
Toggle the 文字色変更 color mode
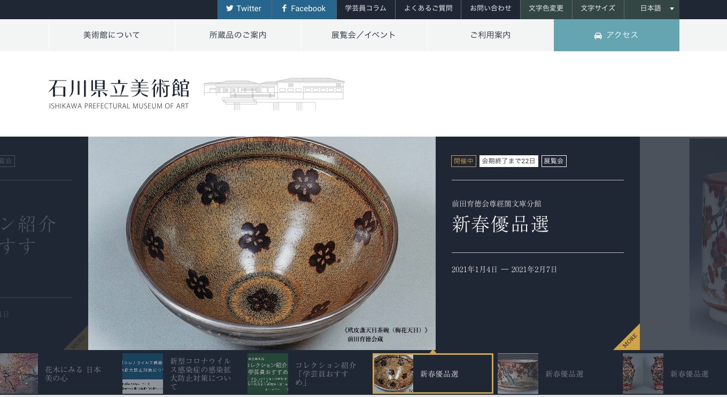pos(546,9)
